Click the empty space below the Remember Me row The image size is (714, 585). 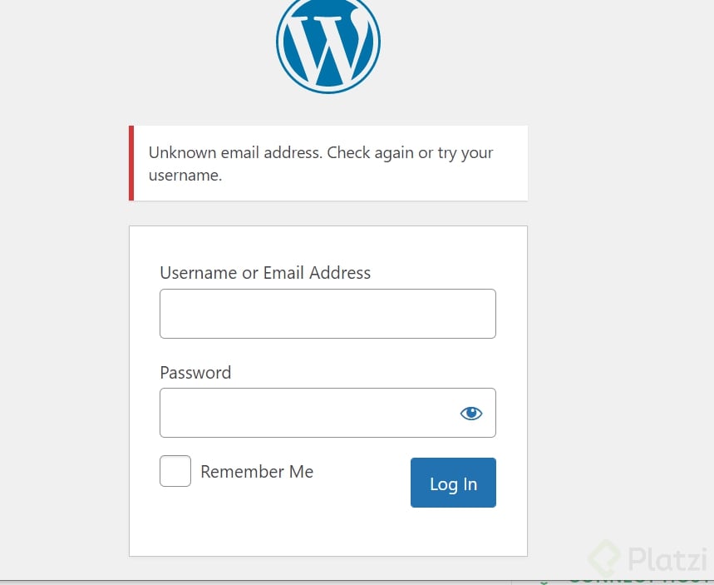coord(327,531)
